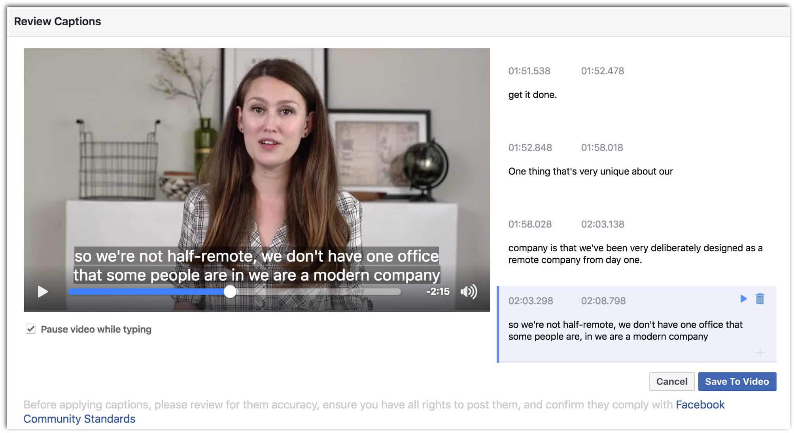Edit caption "One thing that's very unique about our"
This screenshot has height=433, width=794.
(x=590, y=171)
